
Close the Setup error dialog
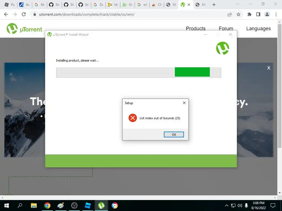[x=184, y=103]
